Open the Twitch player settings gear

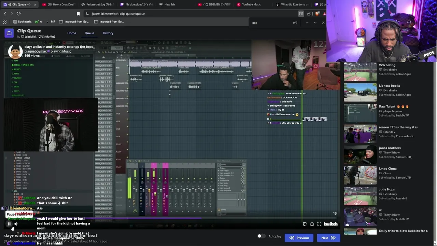(305, 224)
